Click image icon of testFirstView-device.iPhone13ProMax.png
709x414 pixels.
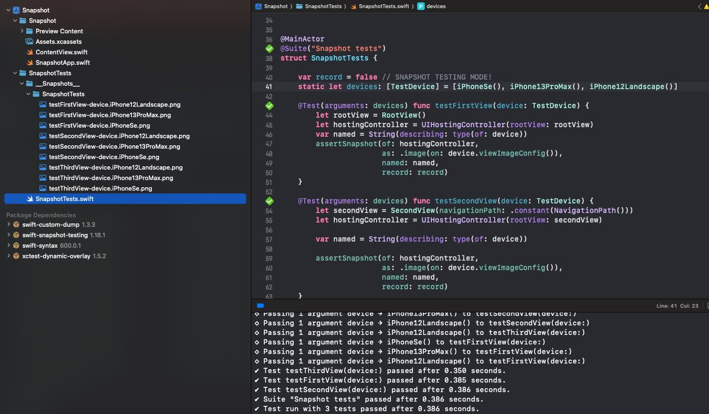pos(43,115)
